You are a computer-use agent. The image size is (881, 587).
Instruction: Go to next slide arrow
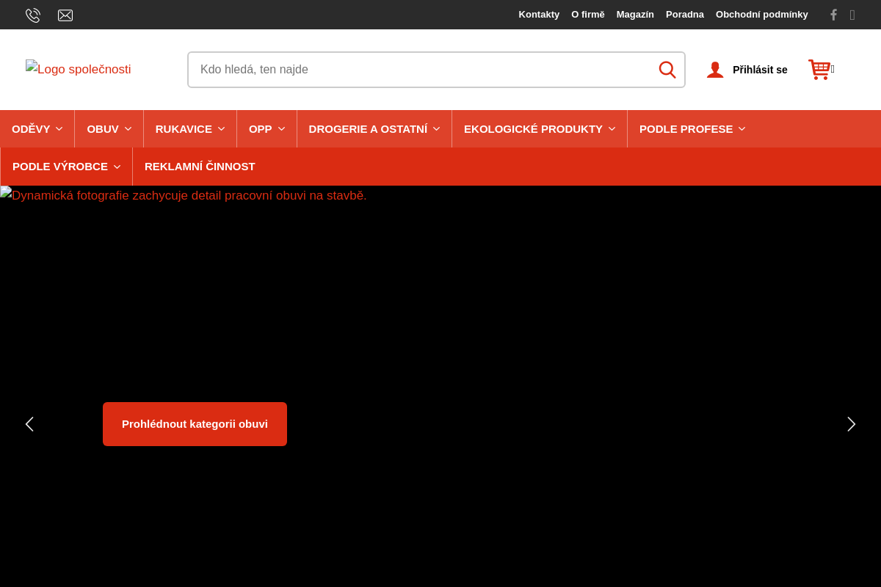[x=852, y=424]
